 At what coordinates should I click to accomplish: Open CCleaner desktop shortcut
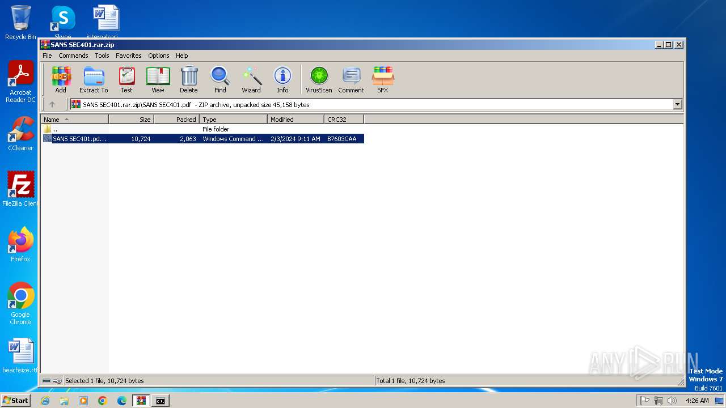pos(20,134)
